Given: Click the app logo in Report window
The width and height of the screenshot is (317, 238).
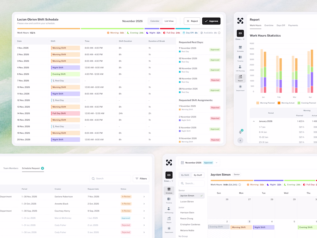Looking at the screenshot, I should (240, 21).
